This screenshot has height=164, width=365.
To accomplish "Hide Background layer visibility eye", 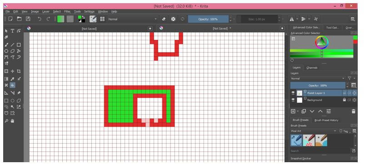I will click(x=293, y=100).
